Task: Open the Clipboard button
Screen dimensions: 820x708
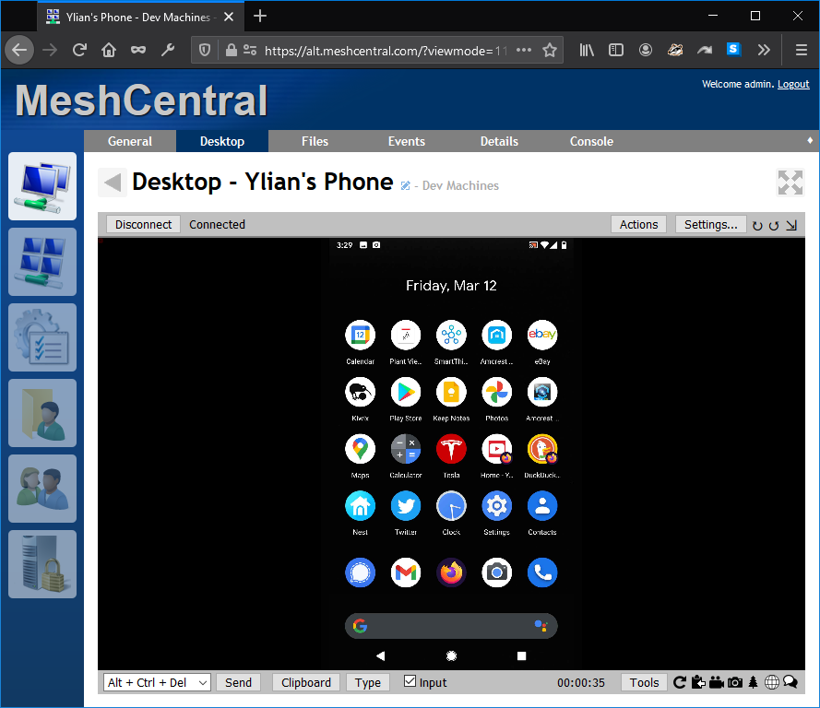Action: (306, 682)
